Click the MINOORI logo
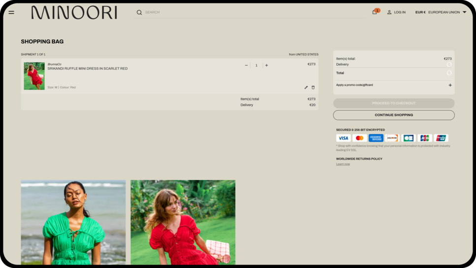The width and height of the screenshot is (476, 268). coord(74,12)
